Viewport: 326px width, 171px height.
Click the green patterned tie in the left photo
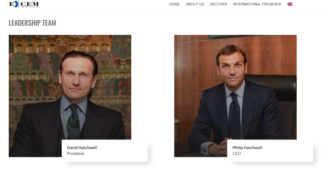click(74, 122)
